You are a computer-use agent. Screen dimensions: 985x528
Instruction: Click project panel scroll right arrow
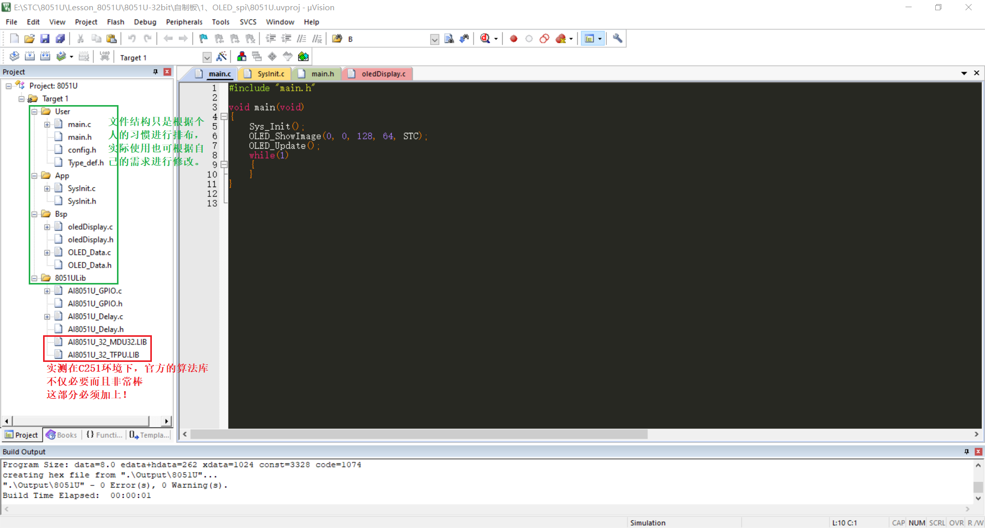[x=166, y=421]
